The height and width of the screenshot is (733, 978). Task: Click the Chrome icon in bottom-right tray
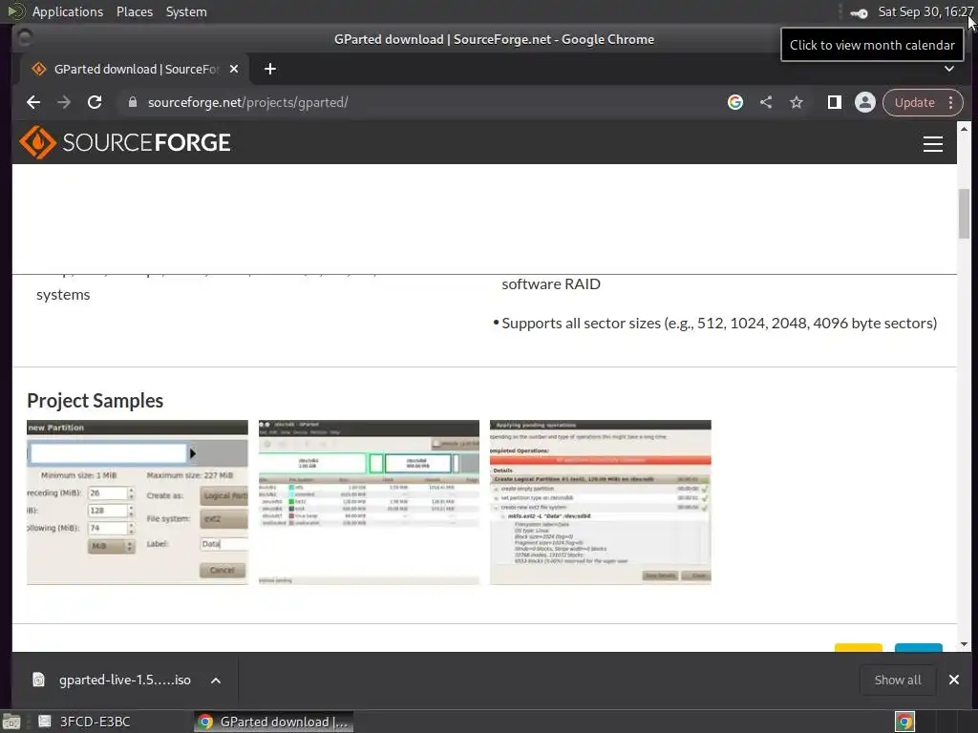[904, 722]
